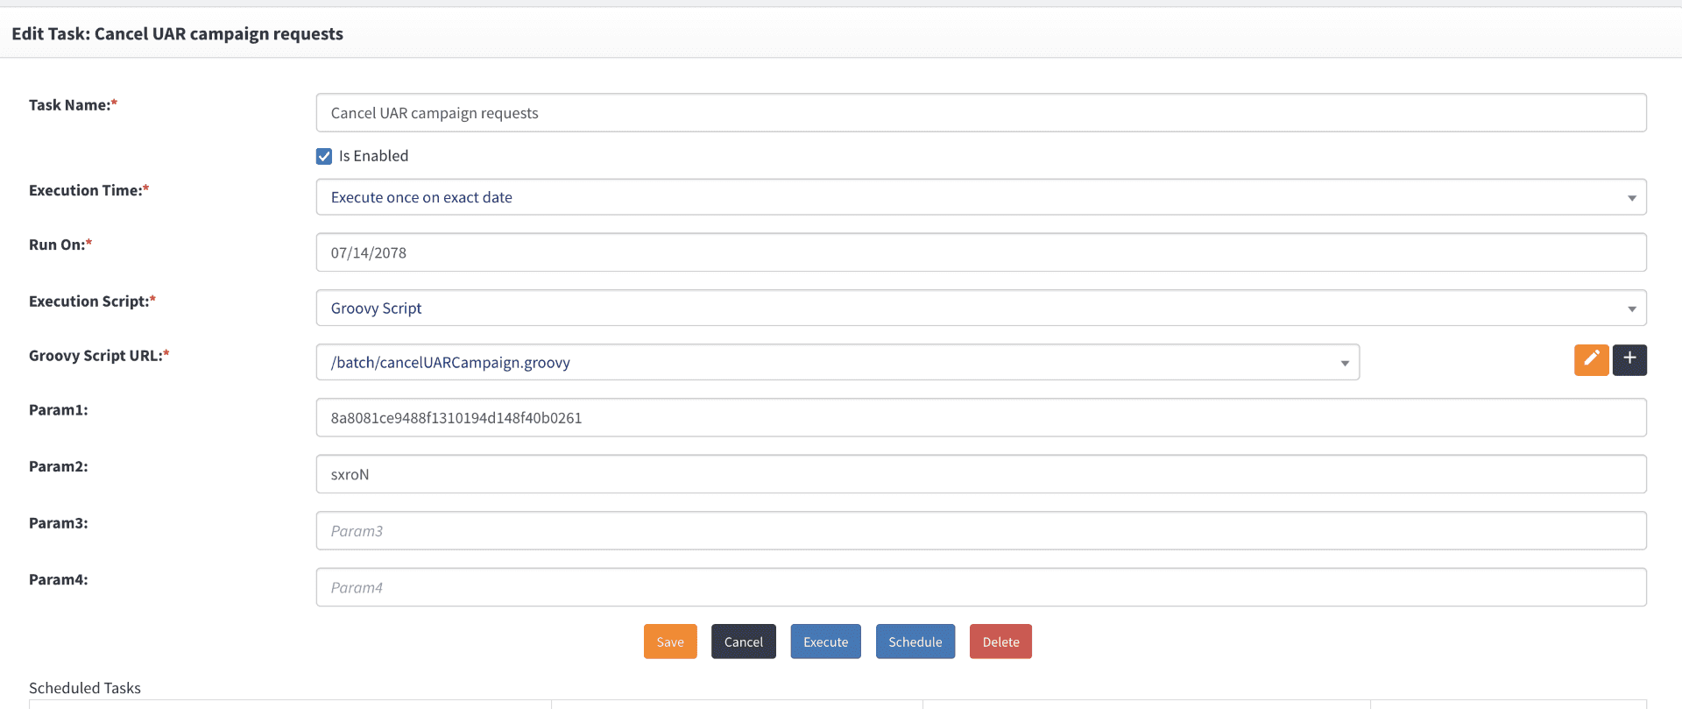1682x709 pixels.
Task: Click the Execute button
Action: (x=826, y=642)
